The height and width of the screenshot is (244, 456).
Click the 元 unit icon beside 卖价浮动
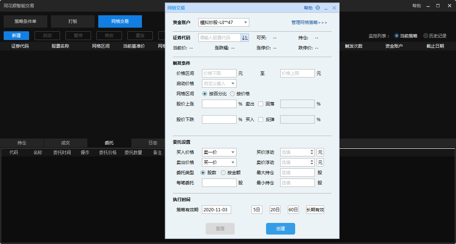[x=320, y=162]
